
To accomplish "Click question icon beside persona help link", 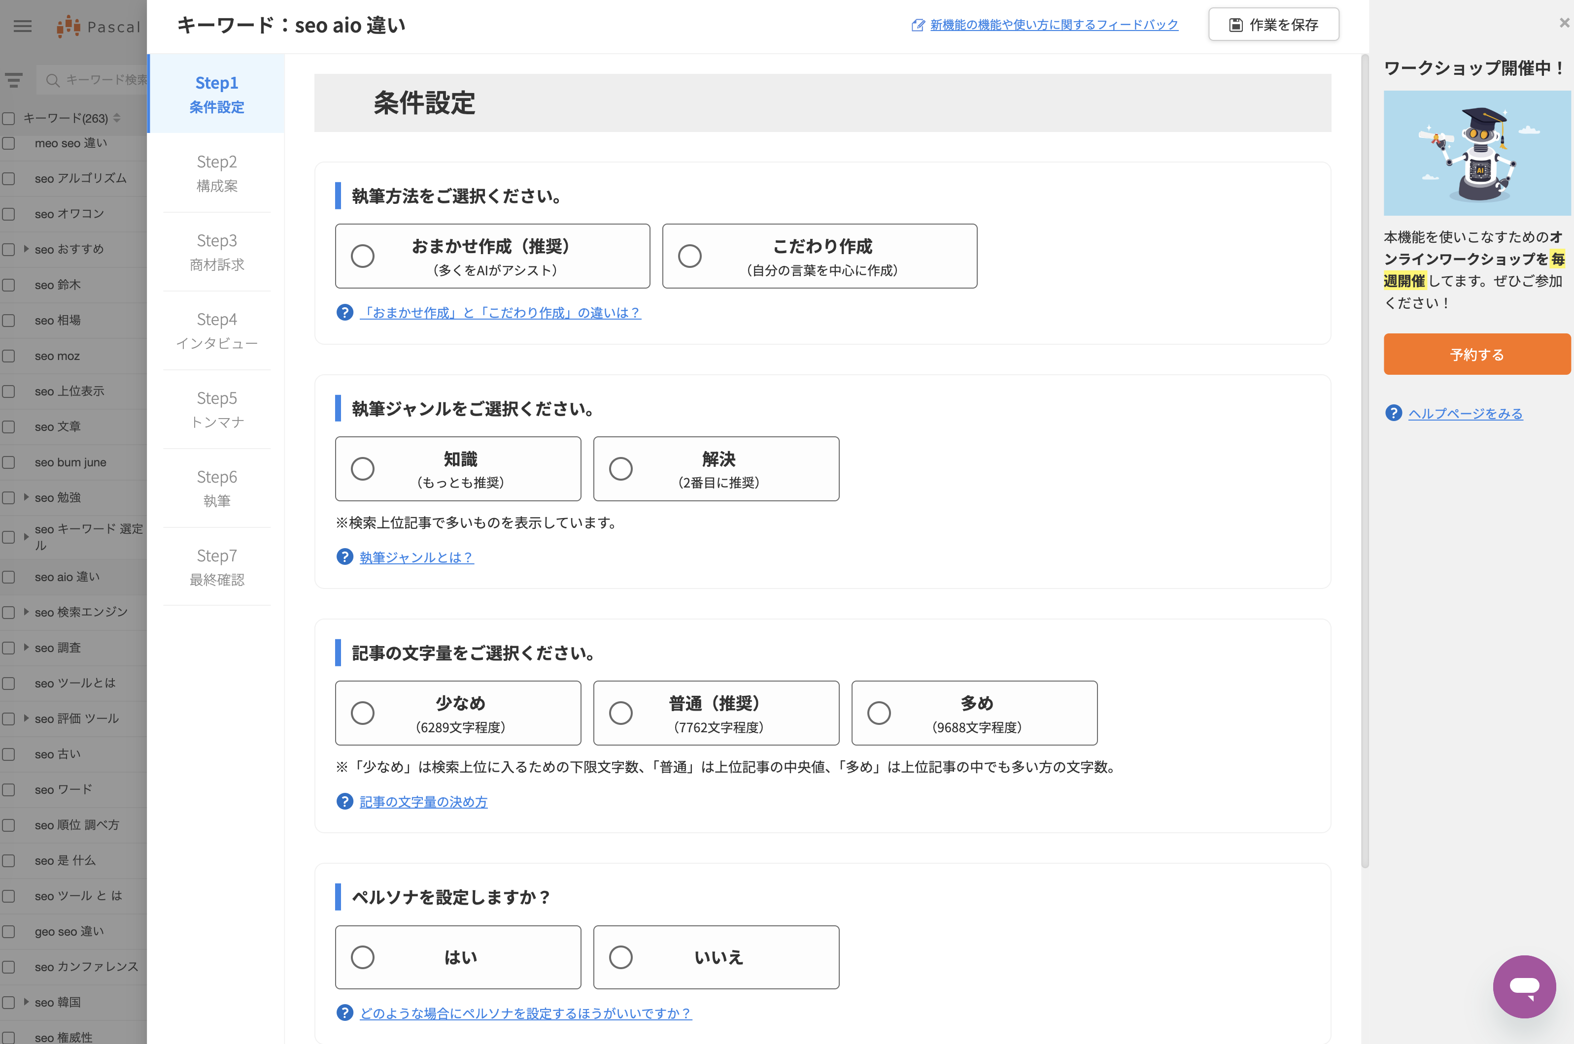I will click(x=344, y=1012).
